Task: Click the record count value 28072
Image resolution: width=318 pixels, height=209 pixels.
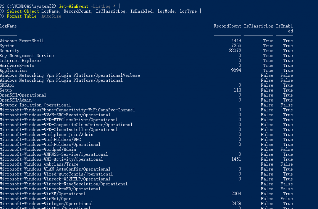Action: (235, 51)
